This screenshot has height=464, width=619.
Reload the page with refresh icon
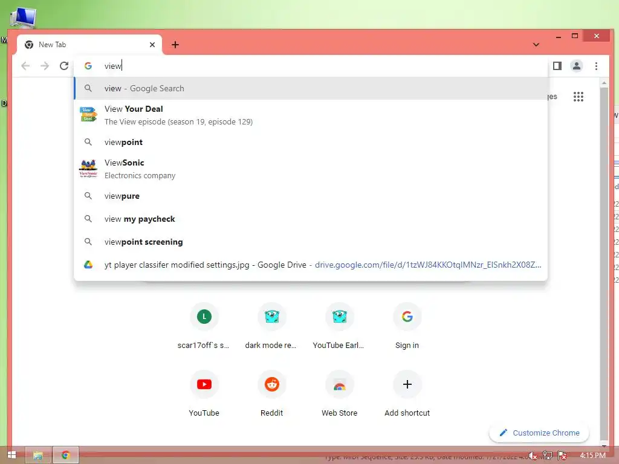[x=64, y=66]
